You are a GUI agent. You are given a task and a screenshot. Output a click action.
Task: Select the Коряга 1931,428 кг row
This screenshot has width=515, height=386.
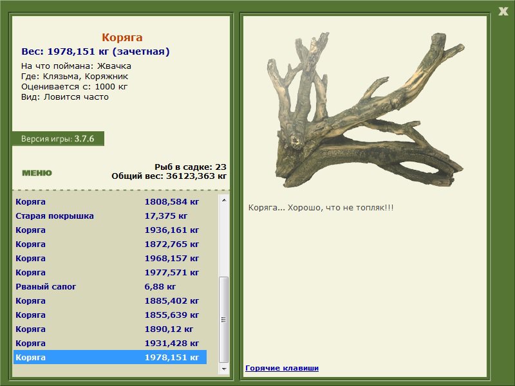pos(110,343)
